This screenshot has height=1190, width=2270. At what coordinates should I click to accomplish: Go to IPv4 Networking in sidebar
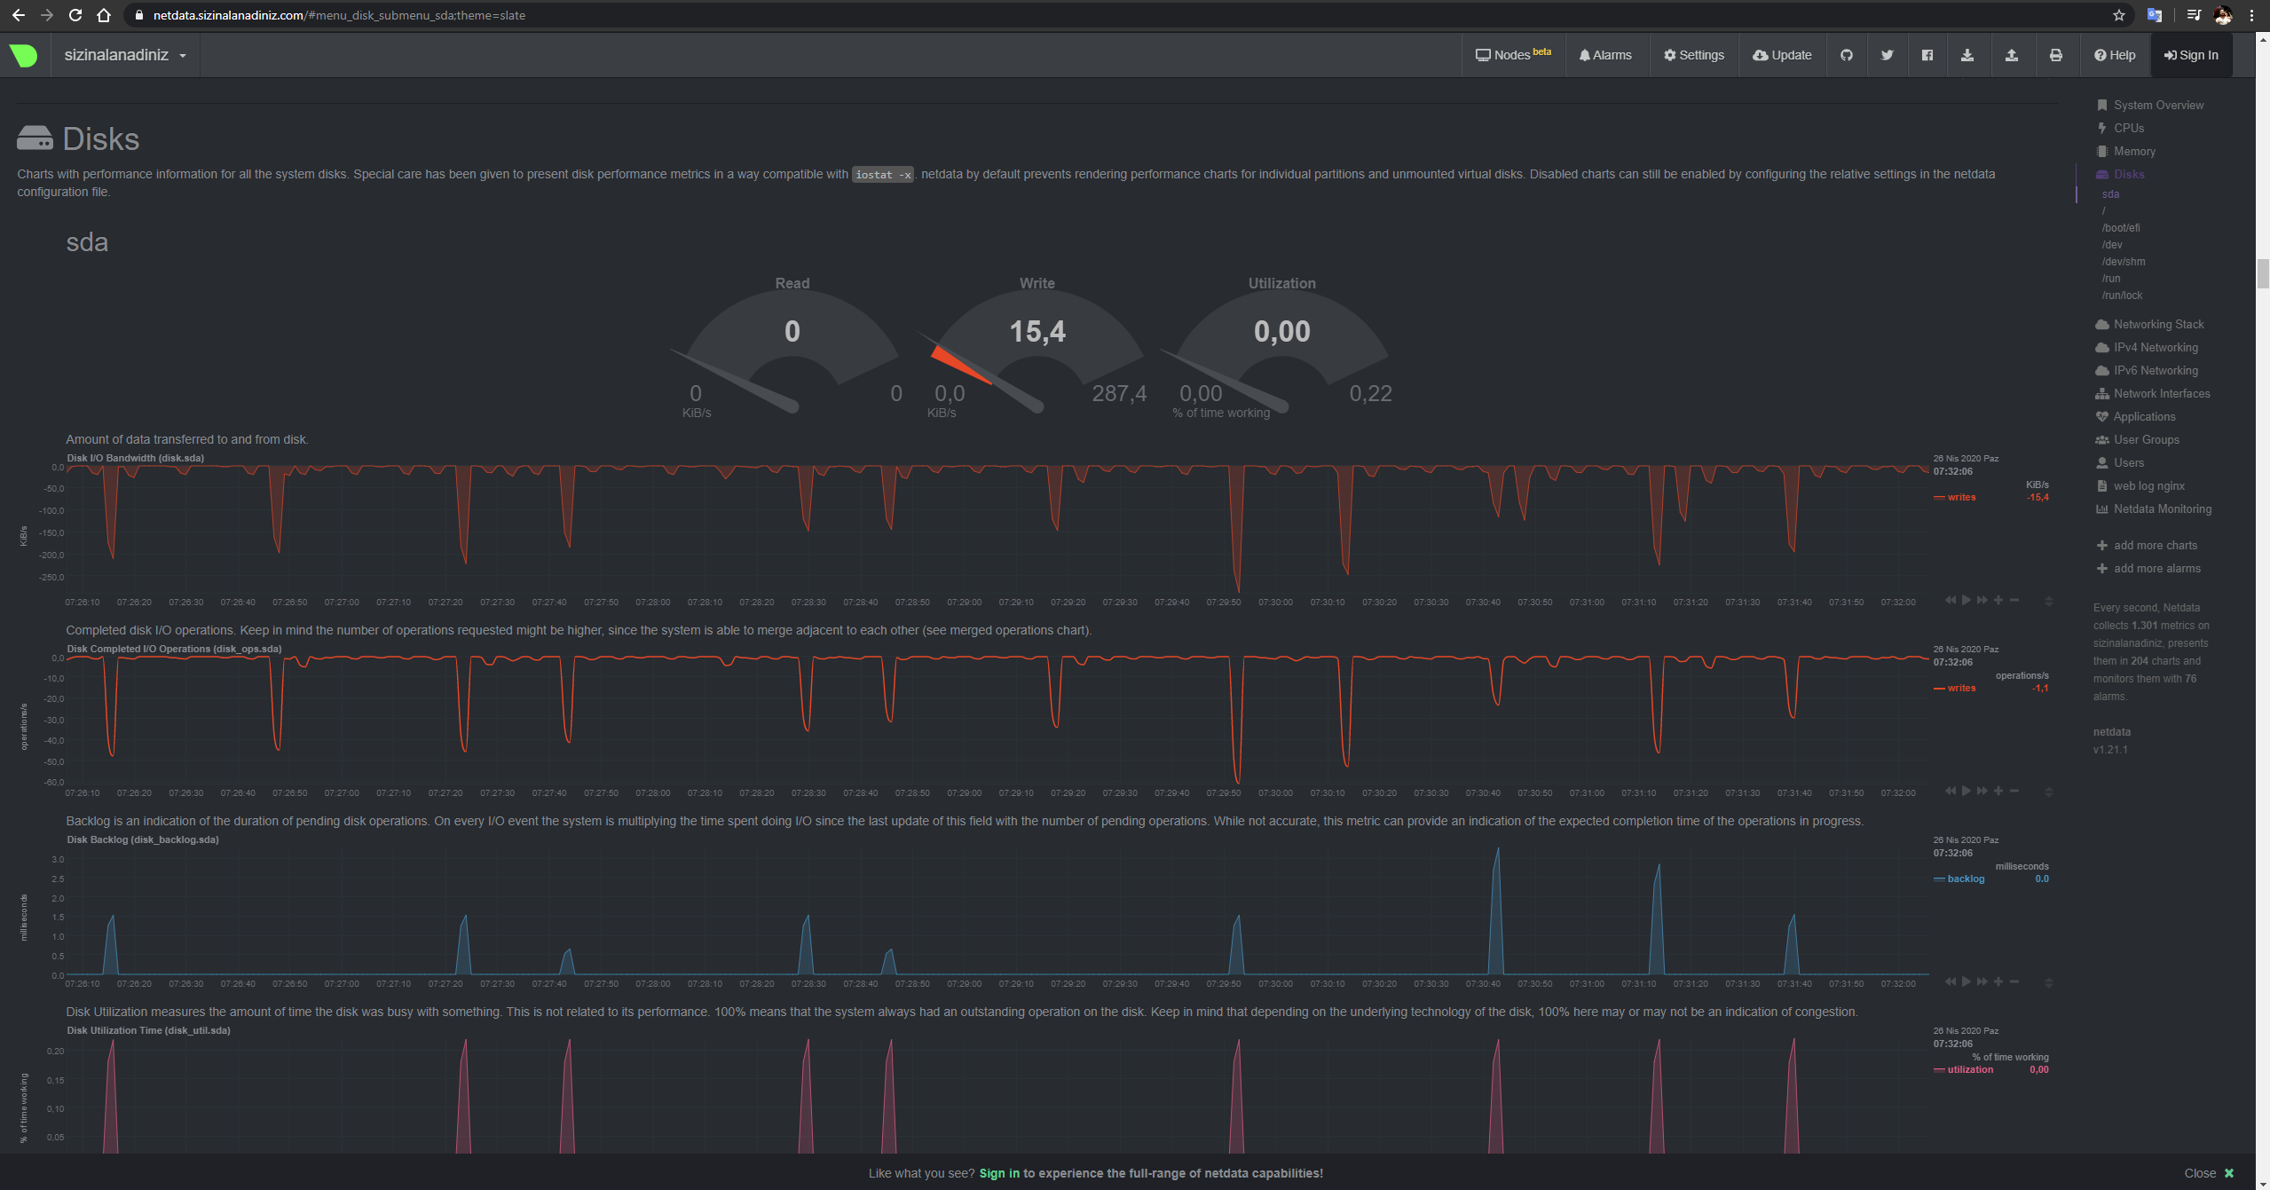[x=2156, y=347]
